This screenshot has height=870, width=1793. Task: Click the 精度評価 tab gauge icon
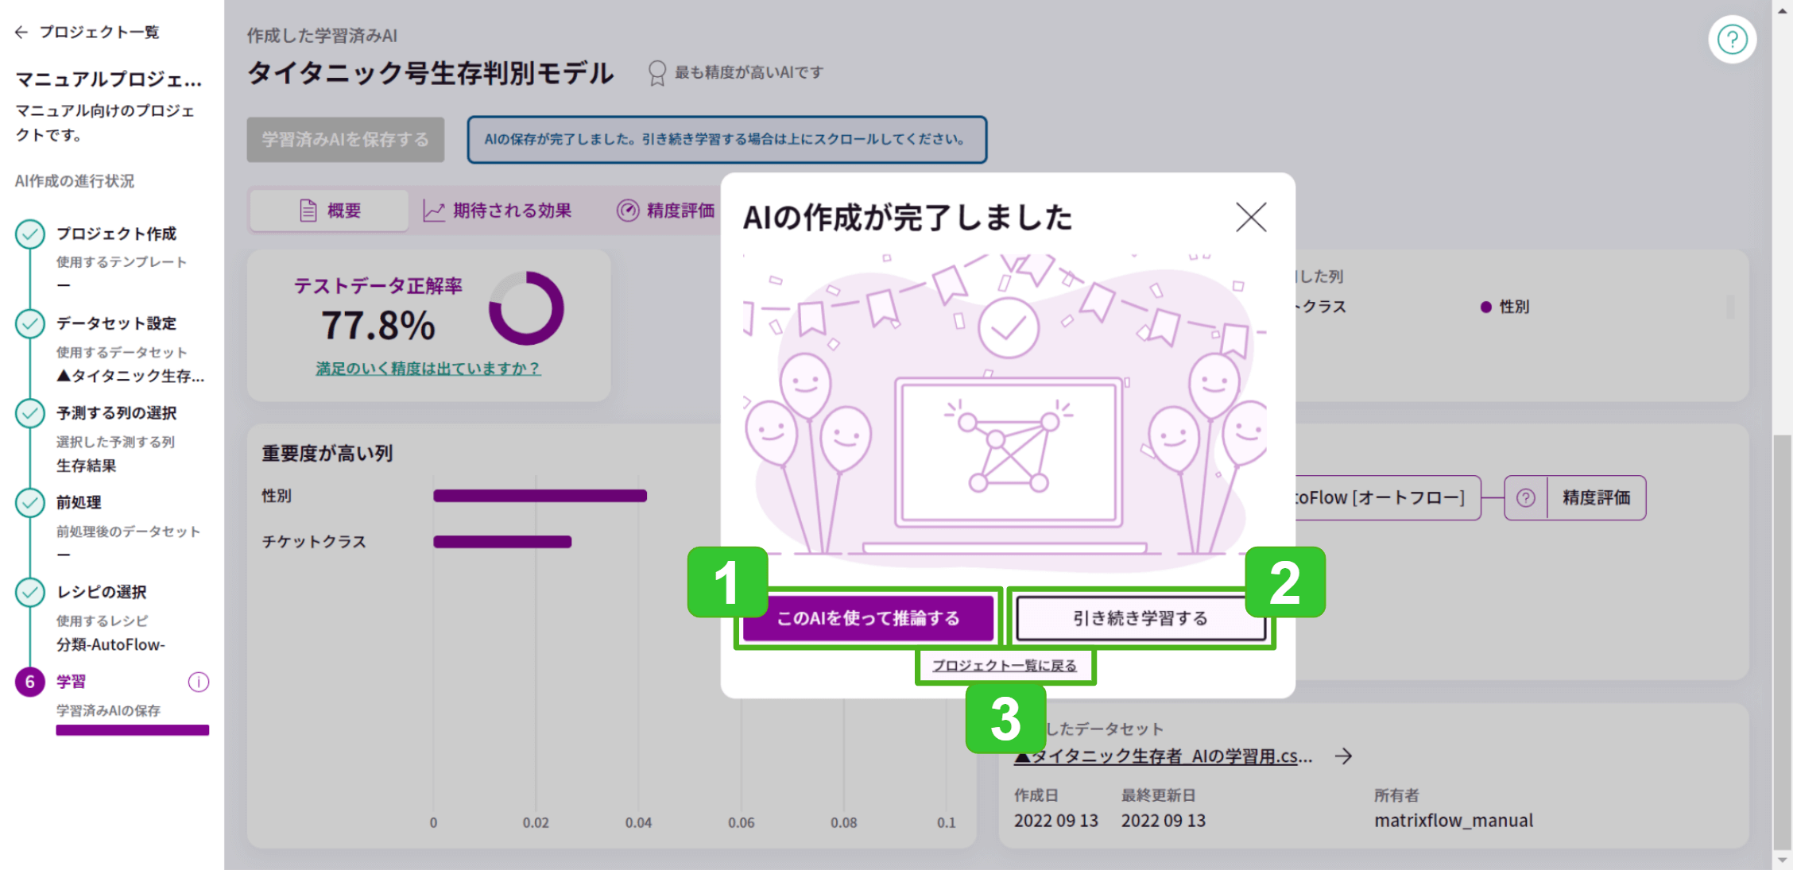tap(628, 211)
